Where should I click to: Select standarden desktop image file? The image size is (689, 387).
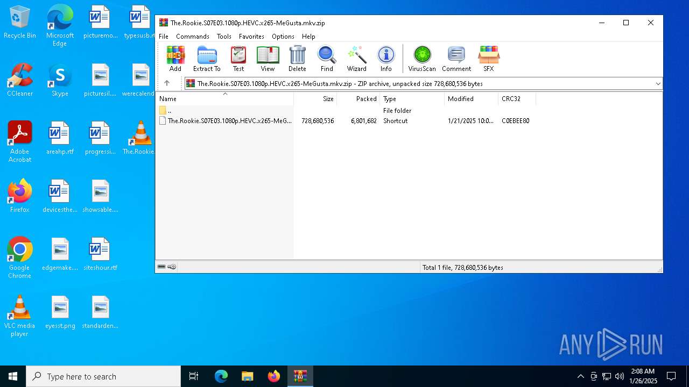[100, 312]
